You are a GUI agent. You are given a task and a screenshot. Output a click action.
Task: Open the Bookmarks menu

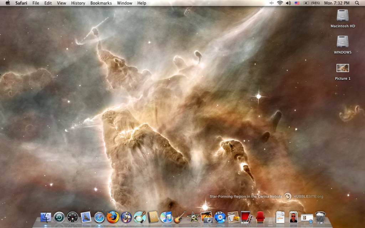point(101,3)
